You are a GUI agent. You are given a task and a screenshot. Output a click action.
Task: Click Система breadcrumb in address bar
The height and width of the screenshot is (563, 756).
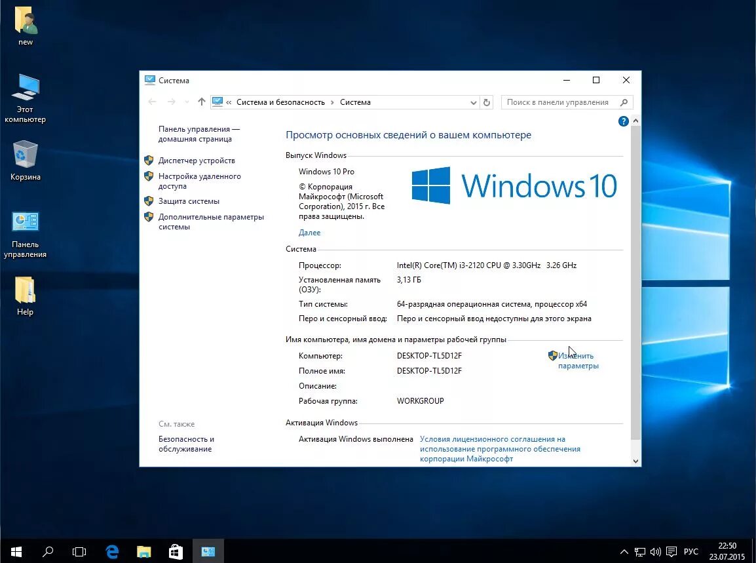(355, 102)
